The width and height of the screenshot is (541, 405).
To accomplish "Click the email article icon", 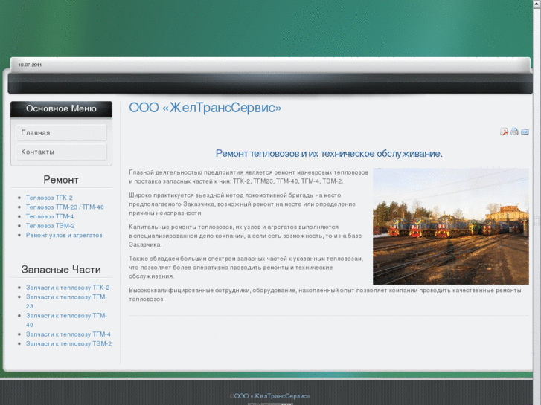I will [525, 132].
